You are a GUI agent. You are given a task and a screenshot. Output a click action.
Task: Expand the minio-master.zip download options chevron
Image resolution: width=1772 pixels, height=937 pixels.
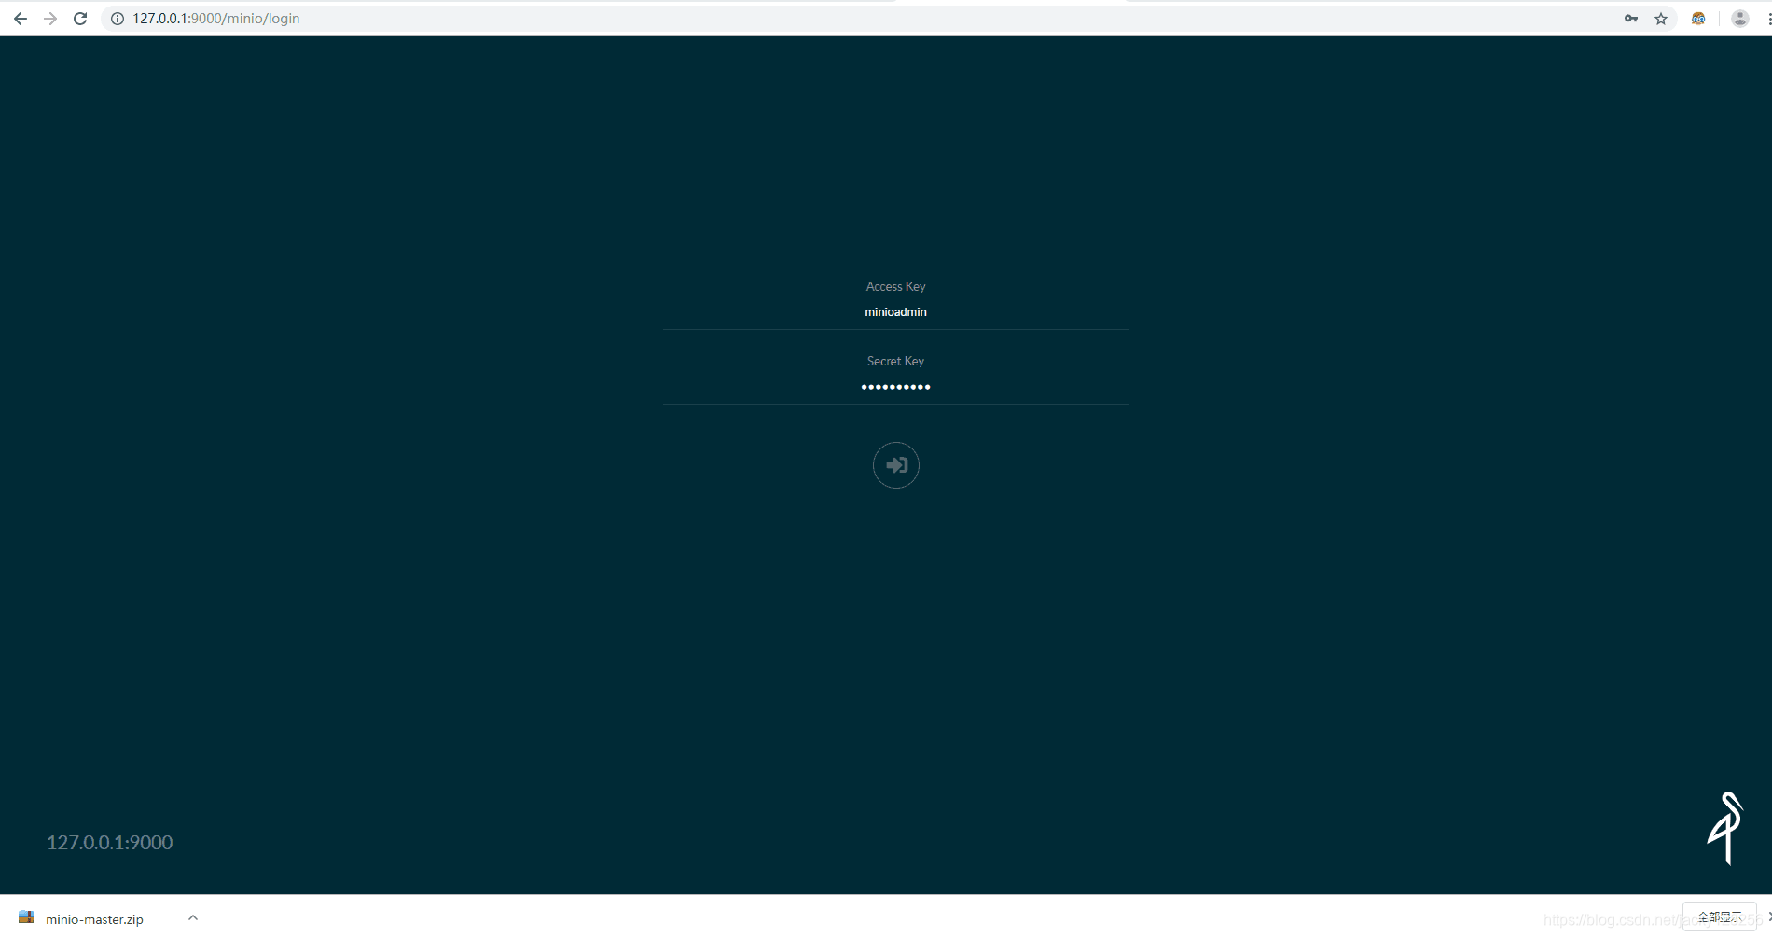[193, 917]
